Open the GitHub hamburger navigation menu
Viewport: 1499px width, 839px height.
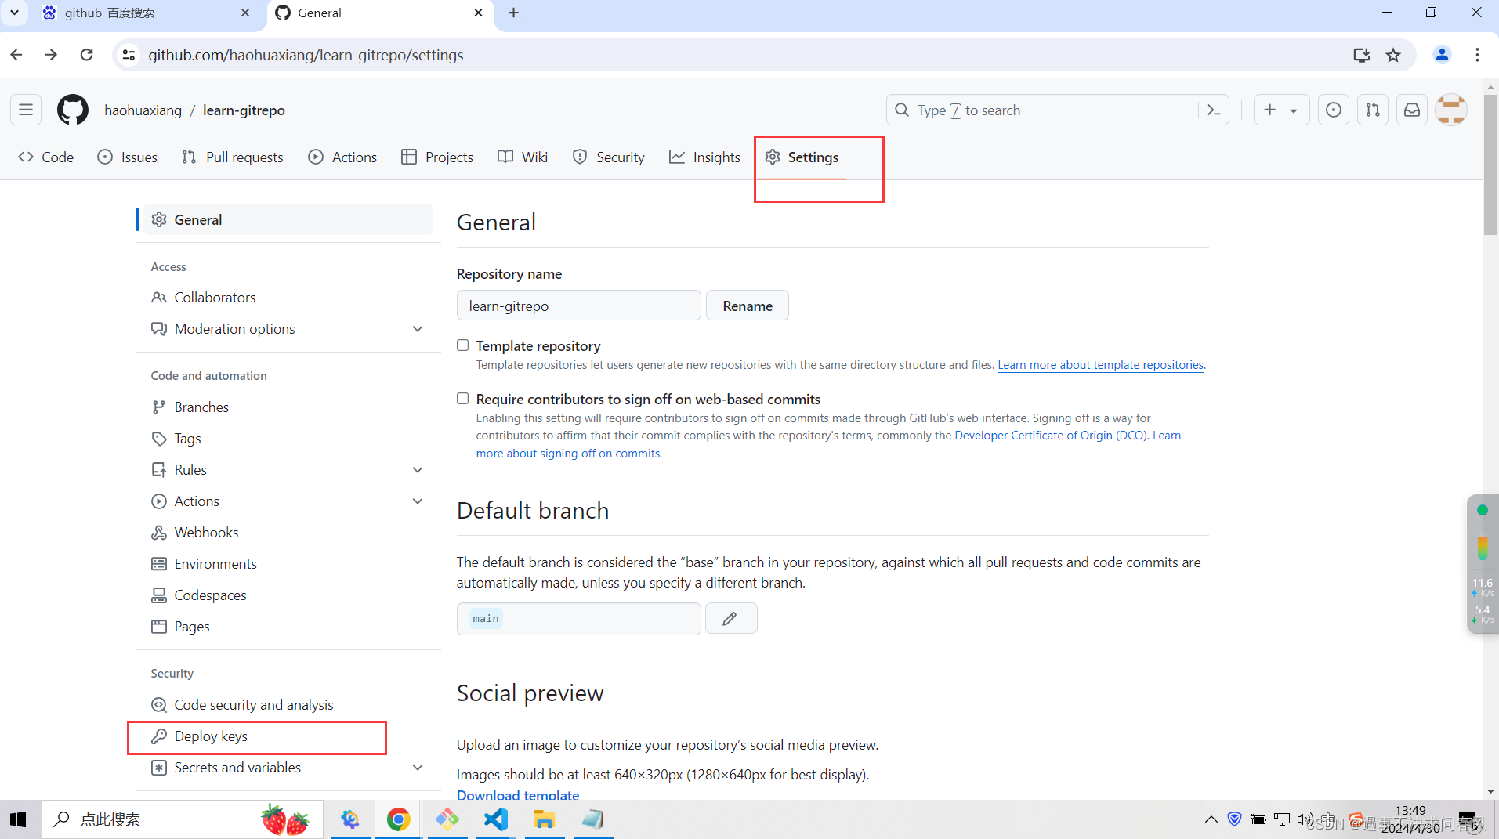[26, 110]
